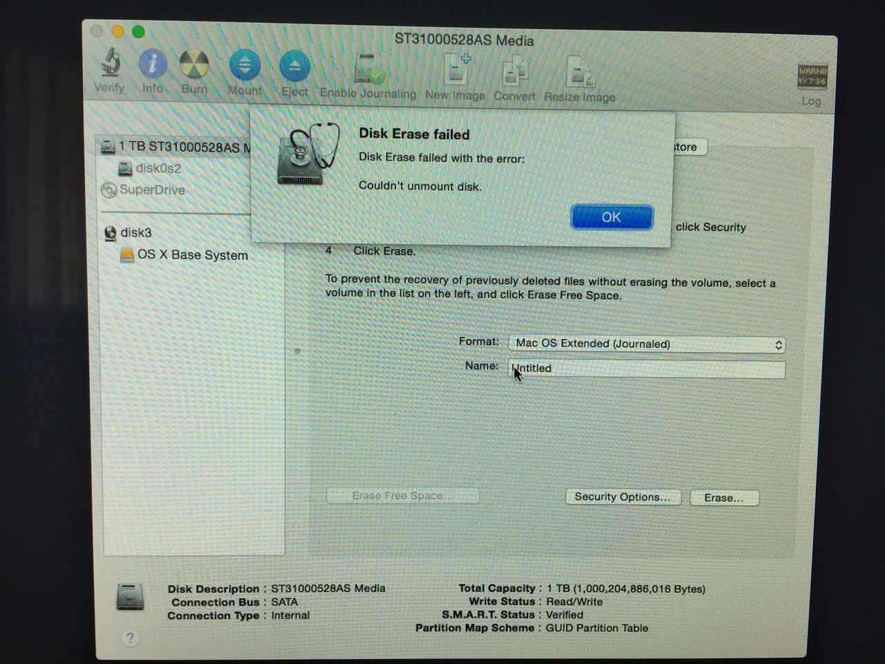The image size is (885, 664).
Task: Click the Verify microscope icon
Action: [110, 64]
